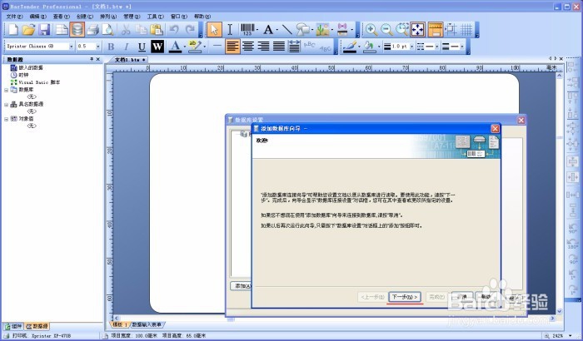
Task: Open dash style dropdown
Action: (x=437, y=47)
